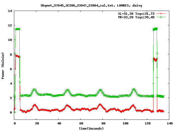Click the y-axis tick label 12
The width and height of the screenshot is (175, 131).
pos(10,25)
